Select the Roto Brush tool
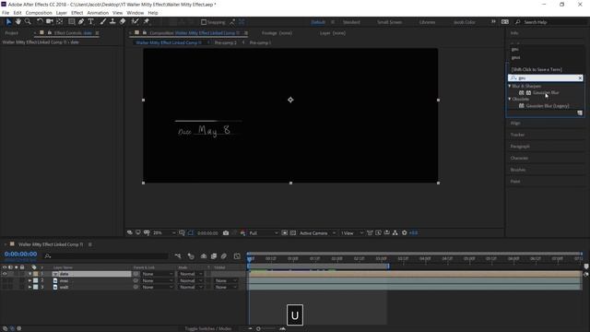The image size is (590, 332). click(x=135, y=22)
